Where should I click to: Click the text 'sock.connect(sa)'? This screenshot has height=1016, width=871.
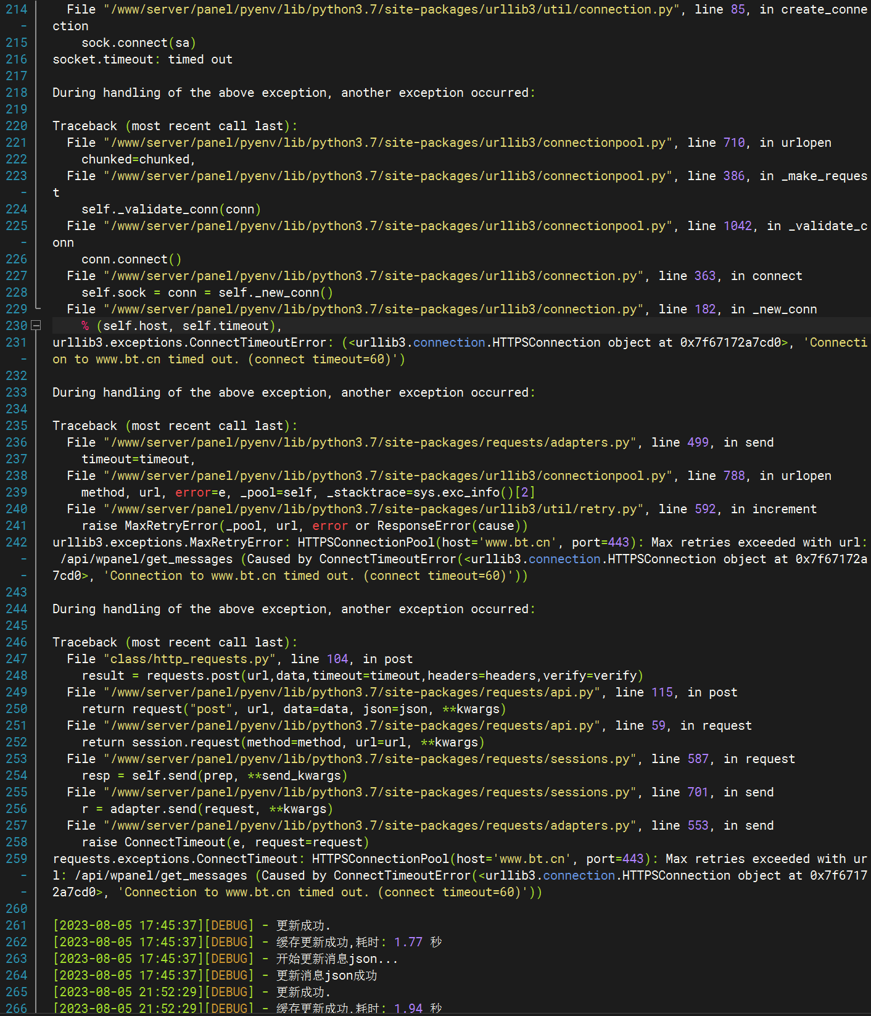[x=139, y=43]
